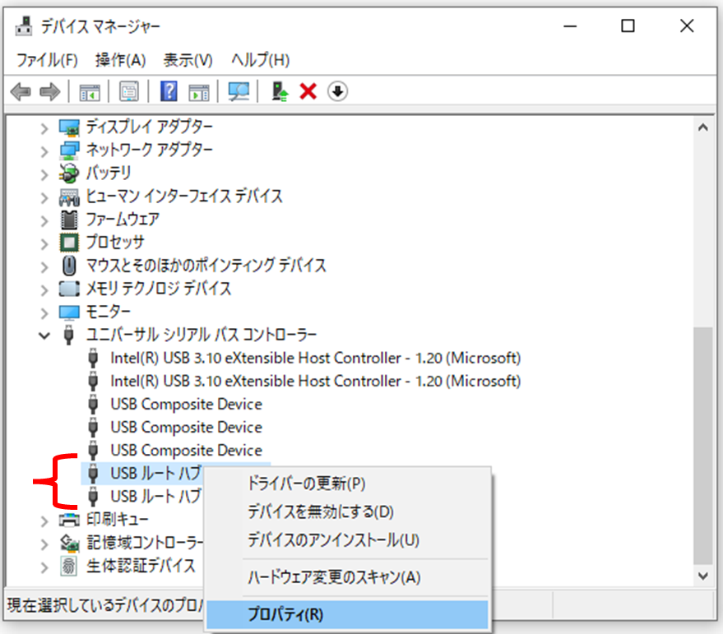The width and height of the screenshot is (723, 634).
Task: Select the highlighted USB ルート ハブ entry
Action: tap(155, 474)
